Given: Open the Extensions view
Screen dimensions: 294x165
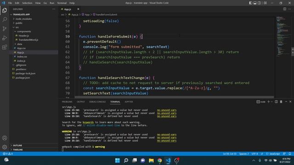Looking at the screenshot, I should (5, 47).
